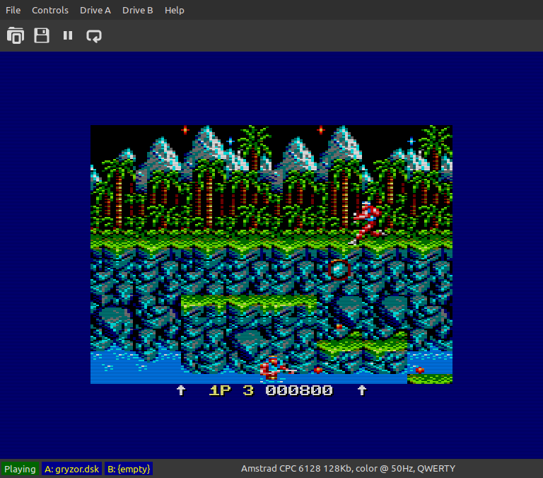
Task: Click the left arrow marker beside 1P
Action: pyautogui.click(x=181, y=390)
